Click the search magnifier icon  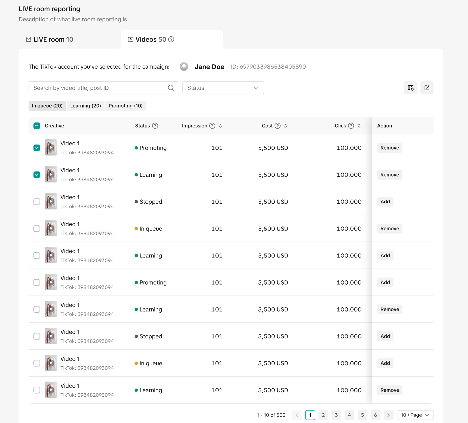point(171,88)
